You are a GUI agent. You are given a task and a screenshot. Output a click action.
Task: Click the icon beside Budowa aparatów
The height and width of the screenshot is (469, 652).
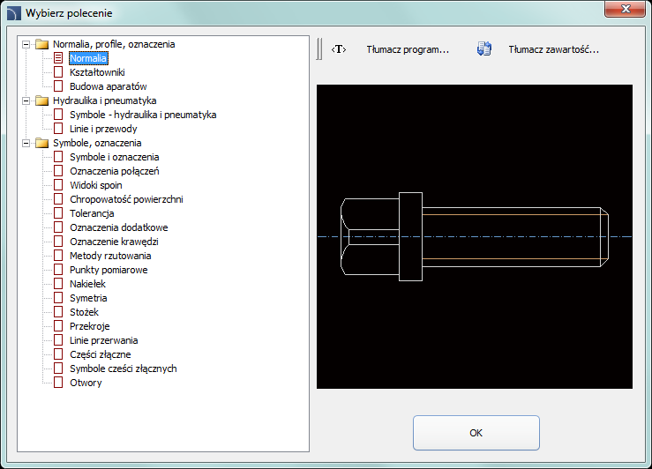point(58,86)
